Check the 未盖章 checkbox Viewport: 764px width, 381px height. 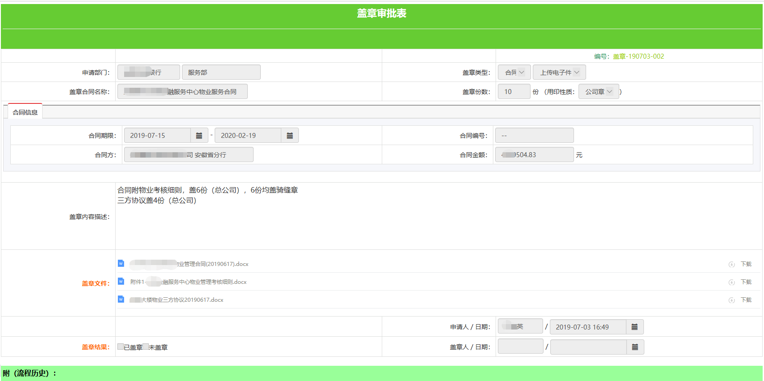pos(146,347)
